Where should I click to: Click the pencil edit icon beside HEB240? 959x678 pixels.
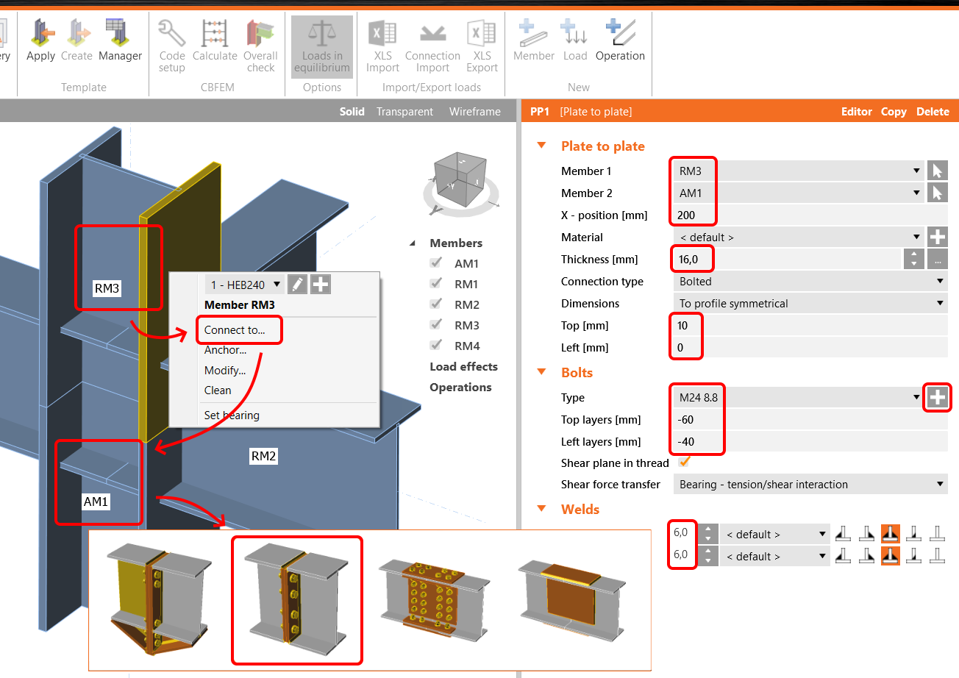[x=296, y=285]
